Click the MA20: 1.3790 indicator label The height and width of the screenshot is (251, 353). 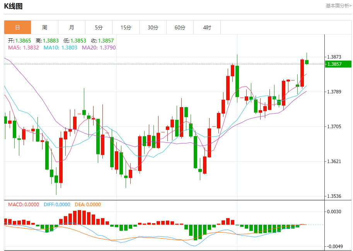pos(99,48)
